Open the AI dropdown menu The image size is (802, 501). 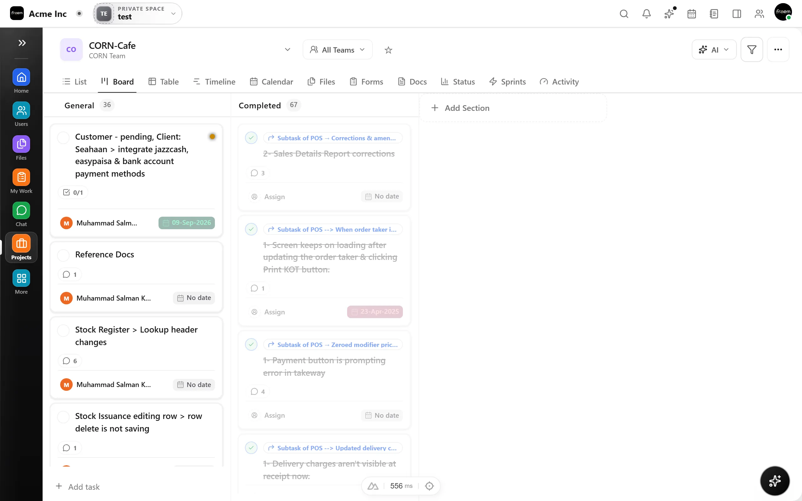(714, 50)
